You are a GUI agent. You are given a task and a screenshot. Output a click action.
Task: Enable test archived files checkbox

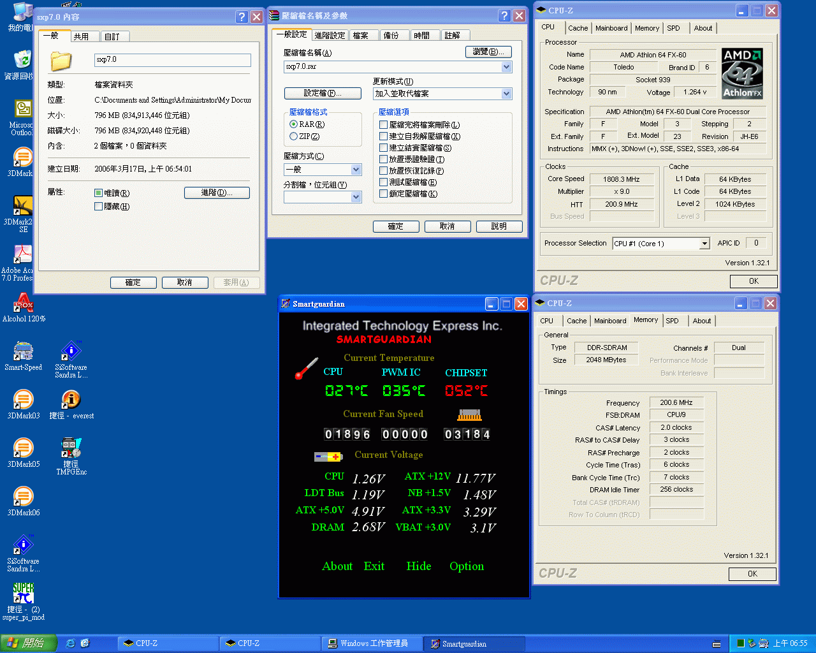(x=383, y=182)
